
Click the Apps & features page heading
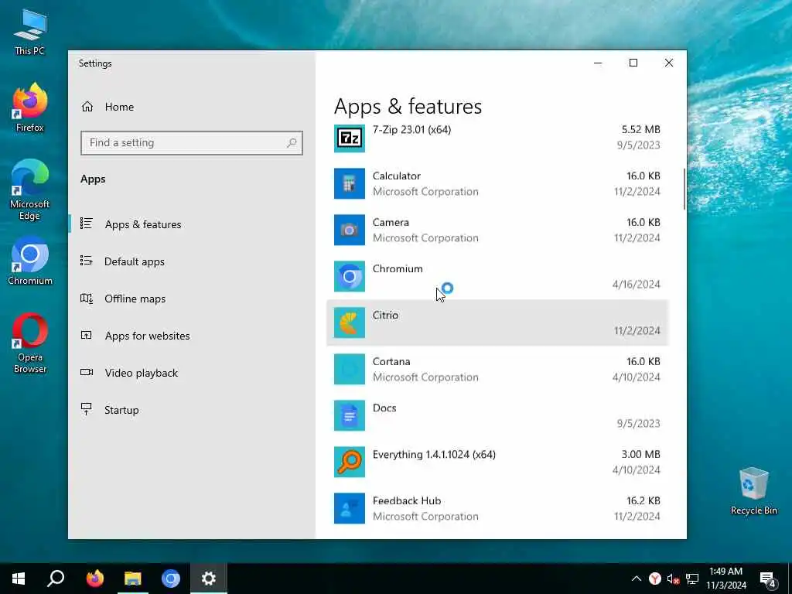[408, 107]
